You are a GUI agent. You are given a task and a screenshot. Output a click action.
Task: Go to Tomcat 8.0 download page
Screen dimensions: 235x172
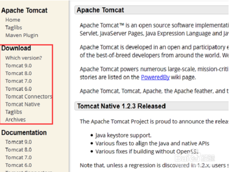point(18,73)
